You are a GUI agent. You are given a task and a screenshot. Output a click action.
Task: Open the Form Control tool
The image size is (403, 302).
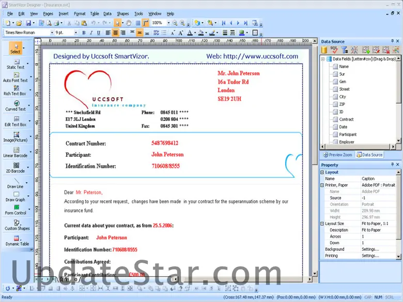pyautogui.click(x=16, y=210)
